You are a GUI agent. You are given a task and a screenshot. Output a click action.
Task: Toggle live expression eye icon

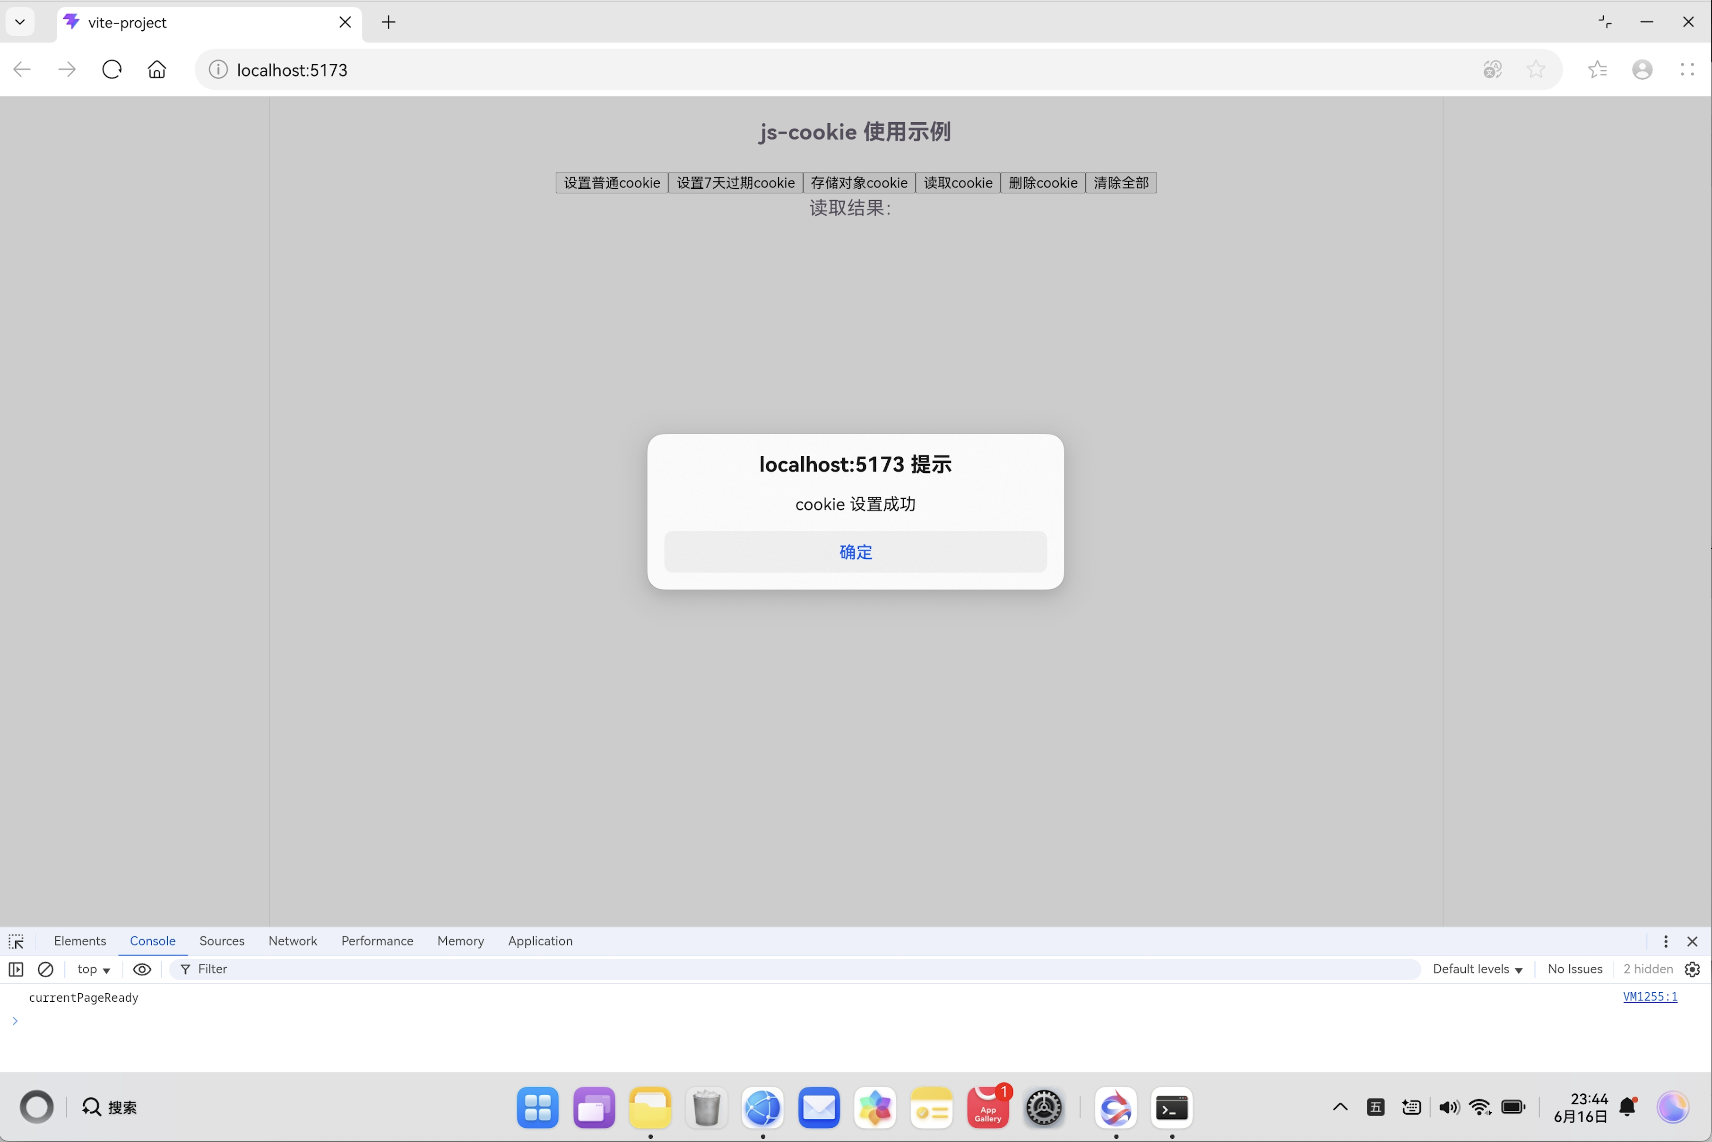point(142,969)
